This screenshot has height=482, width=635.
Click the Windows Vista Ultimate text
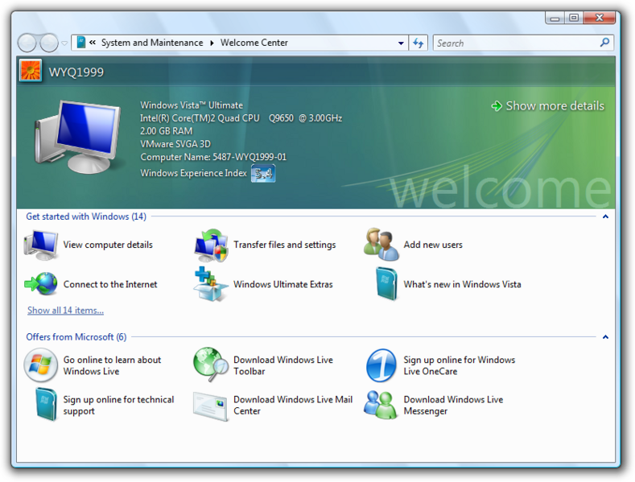tap(192, 105)
